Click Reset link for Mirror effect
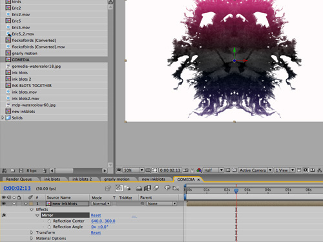The width and height of the screenshot is (323, 242). (x=96, y=216)
